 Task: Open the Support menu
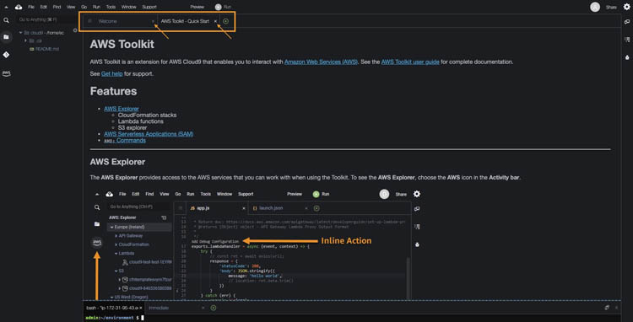[x=149, y=7]
